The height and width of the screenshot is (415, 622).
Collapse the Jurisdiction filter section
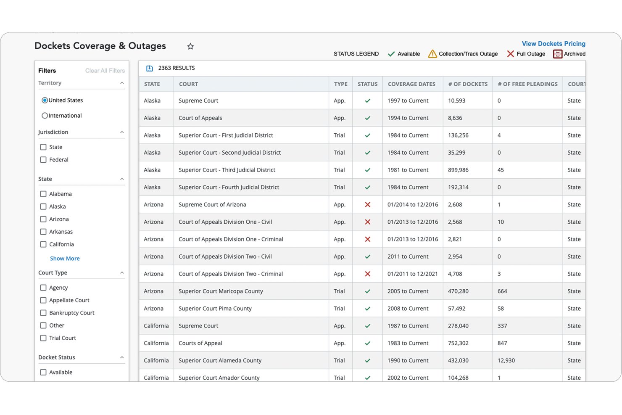(x=122, y=132)
